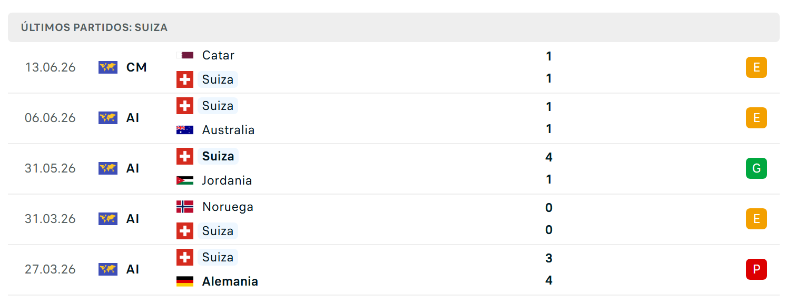Click the Australia flag icon

[185, 130]
